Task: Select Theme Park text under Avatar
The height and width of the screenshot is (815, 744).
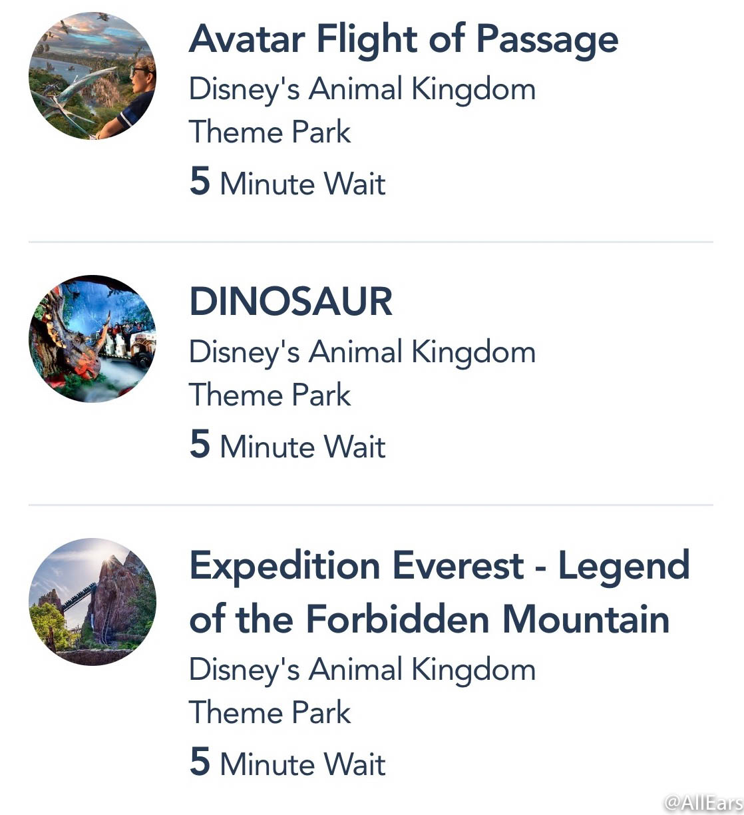Action: pos(270,132)
